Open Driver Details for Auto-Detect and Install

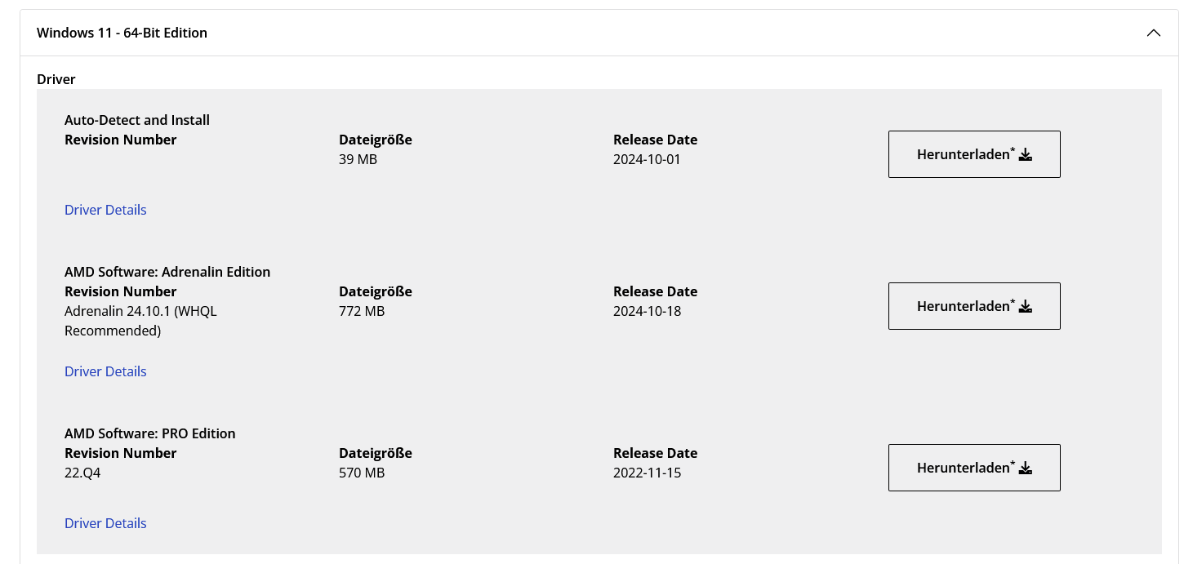(x=105, y=210)
